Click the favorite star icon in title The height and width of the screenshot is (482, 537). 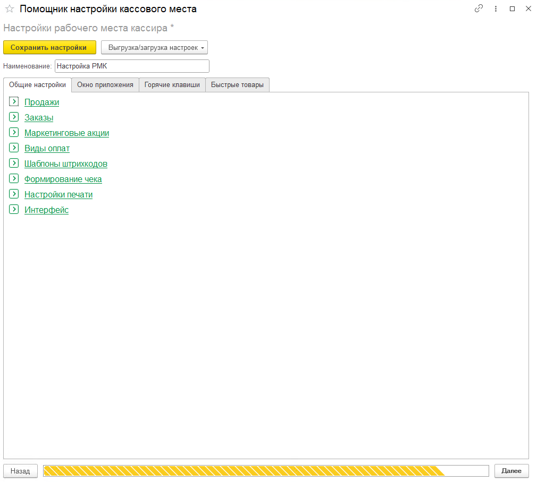coord(9,9)
